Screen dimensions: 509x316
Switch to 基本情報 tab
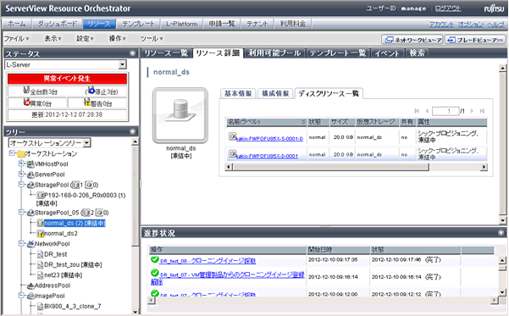click(x=238, y=93)
